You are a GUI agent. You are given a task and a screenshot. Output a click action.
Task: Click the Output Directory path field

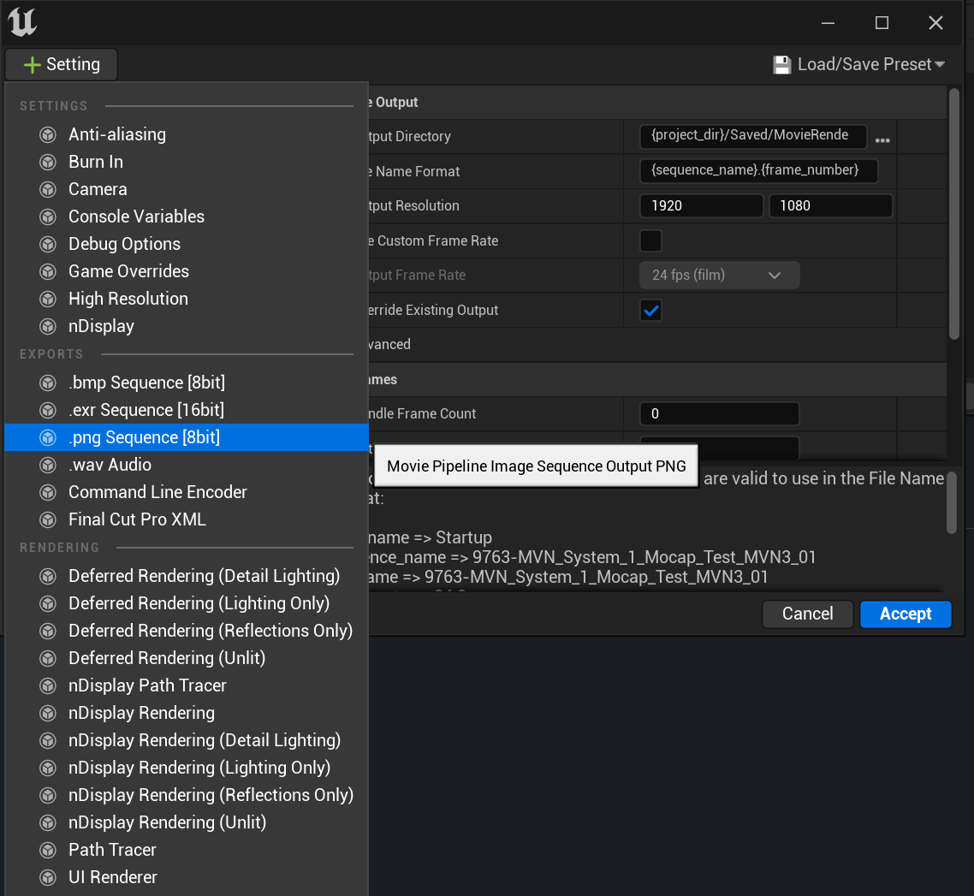(x=753, y=136)
